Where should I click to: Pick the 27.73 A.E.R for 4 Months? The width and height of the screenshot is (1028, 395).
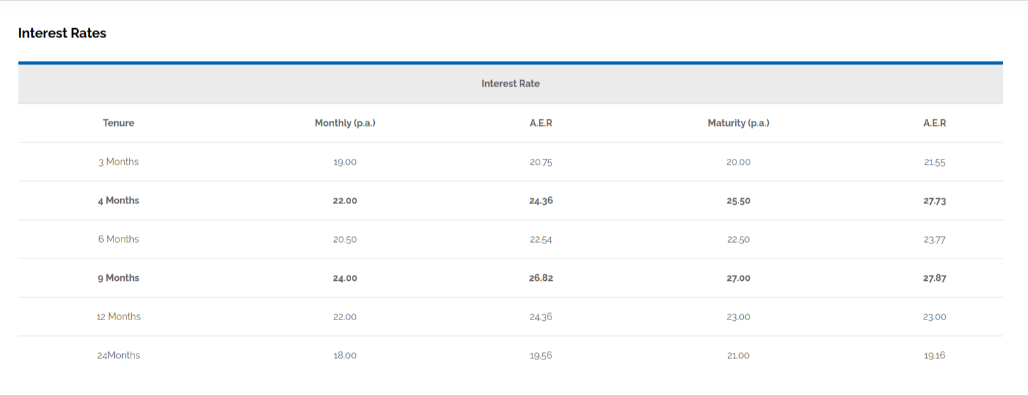935,201
